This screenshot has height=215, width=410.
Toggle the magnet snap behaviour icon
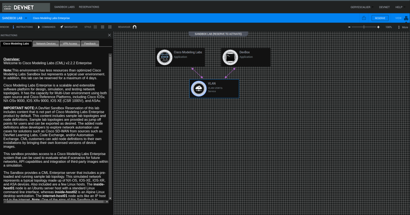[x=134, y=27]
